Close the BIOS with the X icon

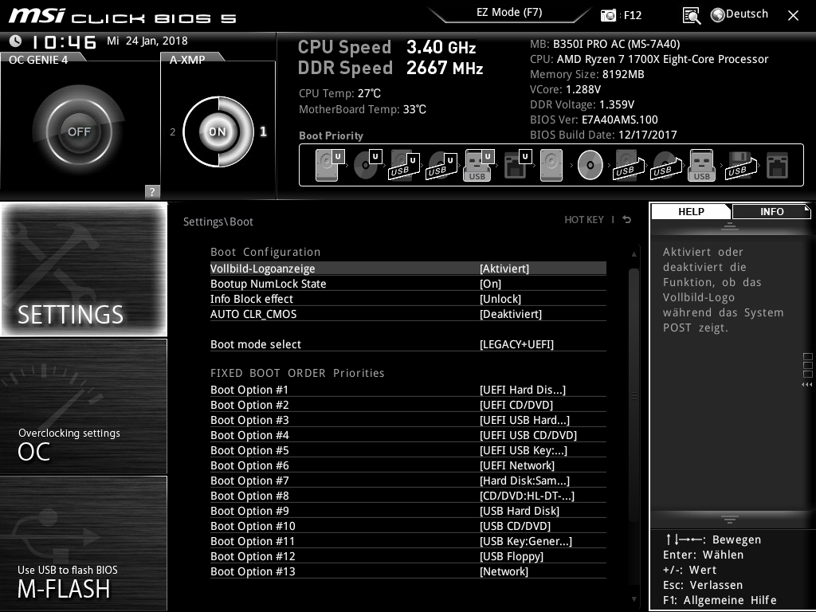[793, 16]
